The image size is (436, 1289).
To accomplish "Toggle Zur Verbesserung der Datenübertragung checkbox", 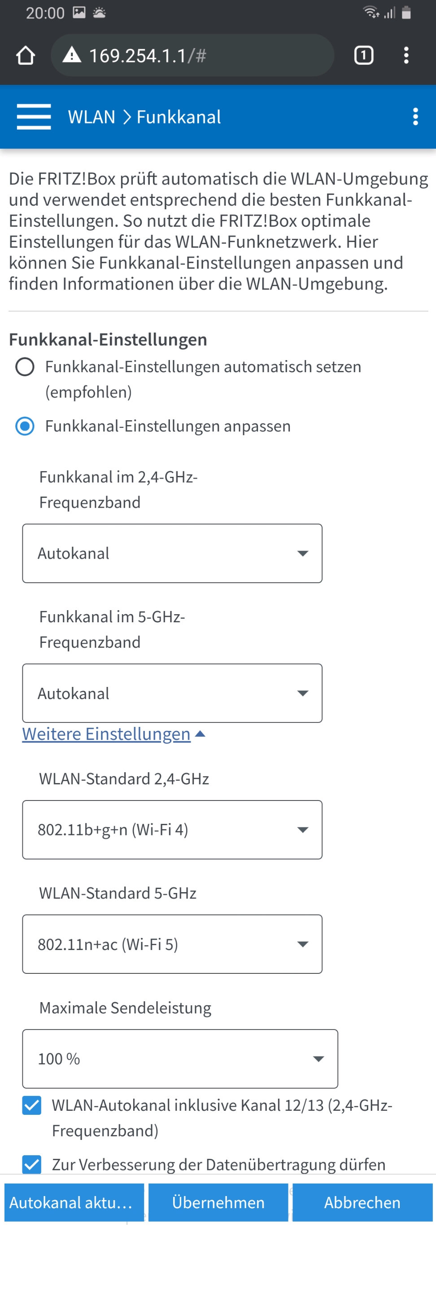I will (31, 1164).
